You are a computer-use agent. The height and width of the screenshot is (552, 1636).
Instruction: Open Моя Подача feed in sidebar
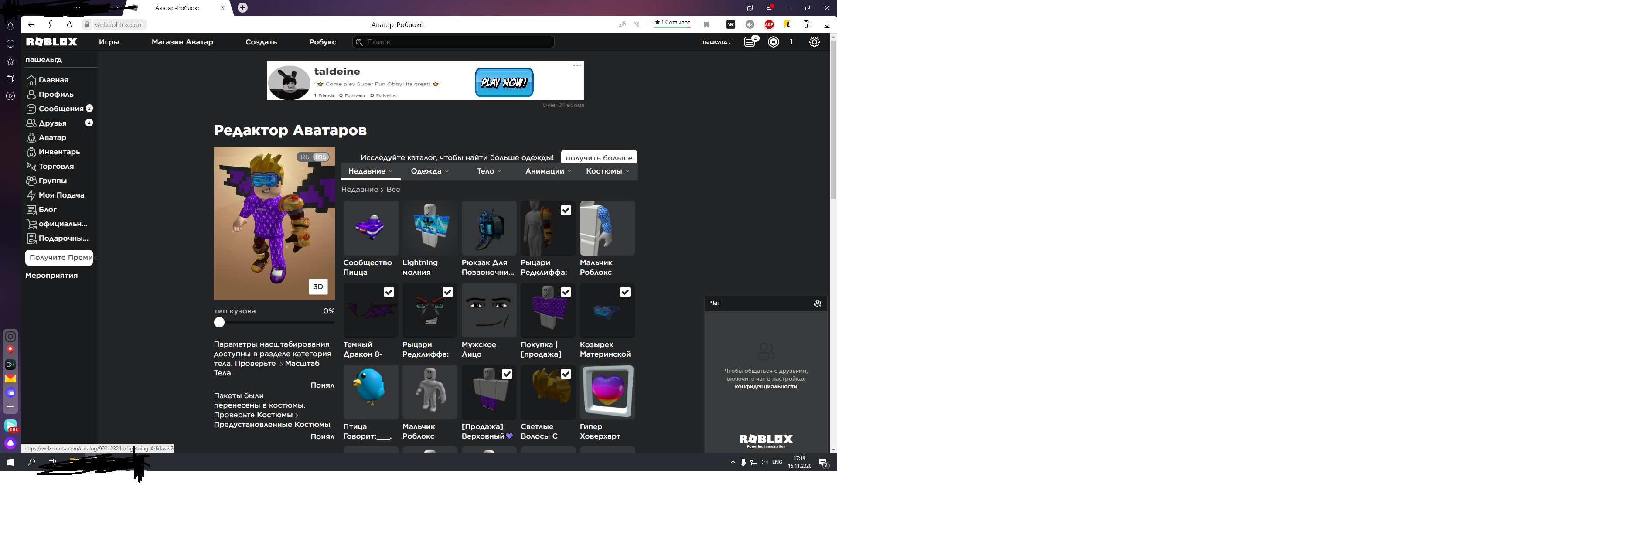[55, 195]
